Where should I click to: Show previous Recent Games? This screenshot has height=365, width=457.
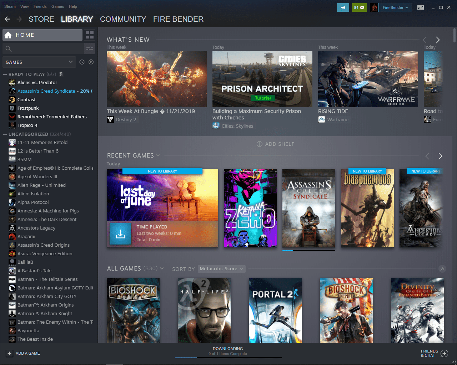pos(427,156)
